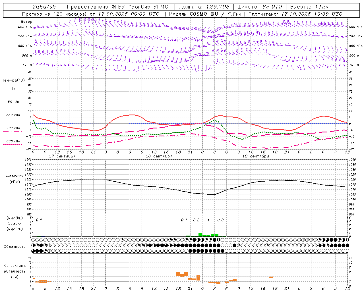Click the Облачность panel label
The image size is (364, 291).
click(x=15, y=247)
